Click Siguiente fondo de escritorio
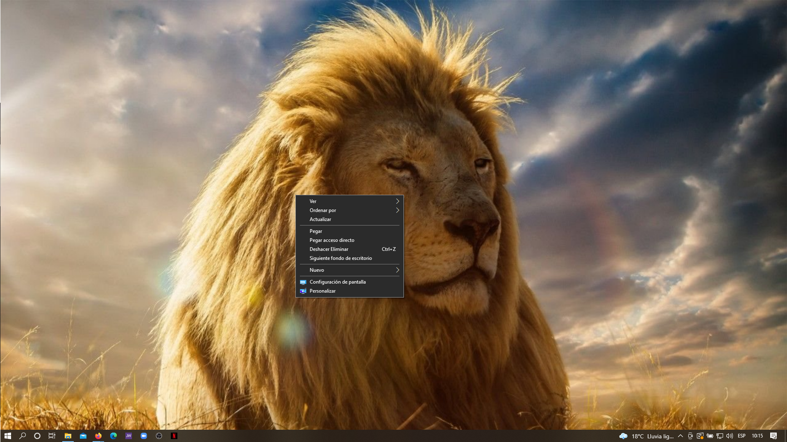The width and height of the screenshot is (787, 442). point(340,258)
